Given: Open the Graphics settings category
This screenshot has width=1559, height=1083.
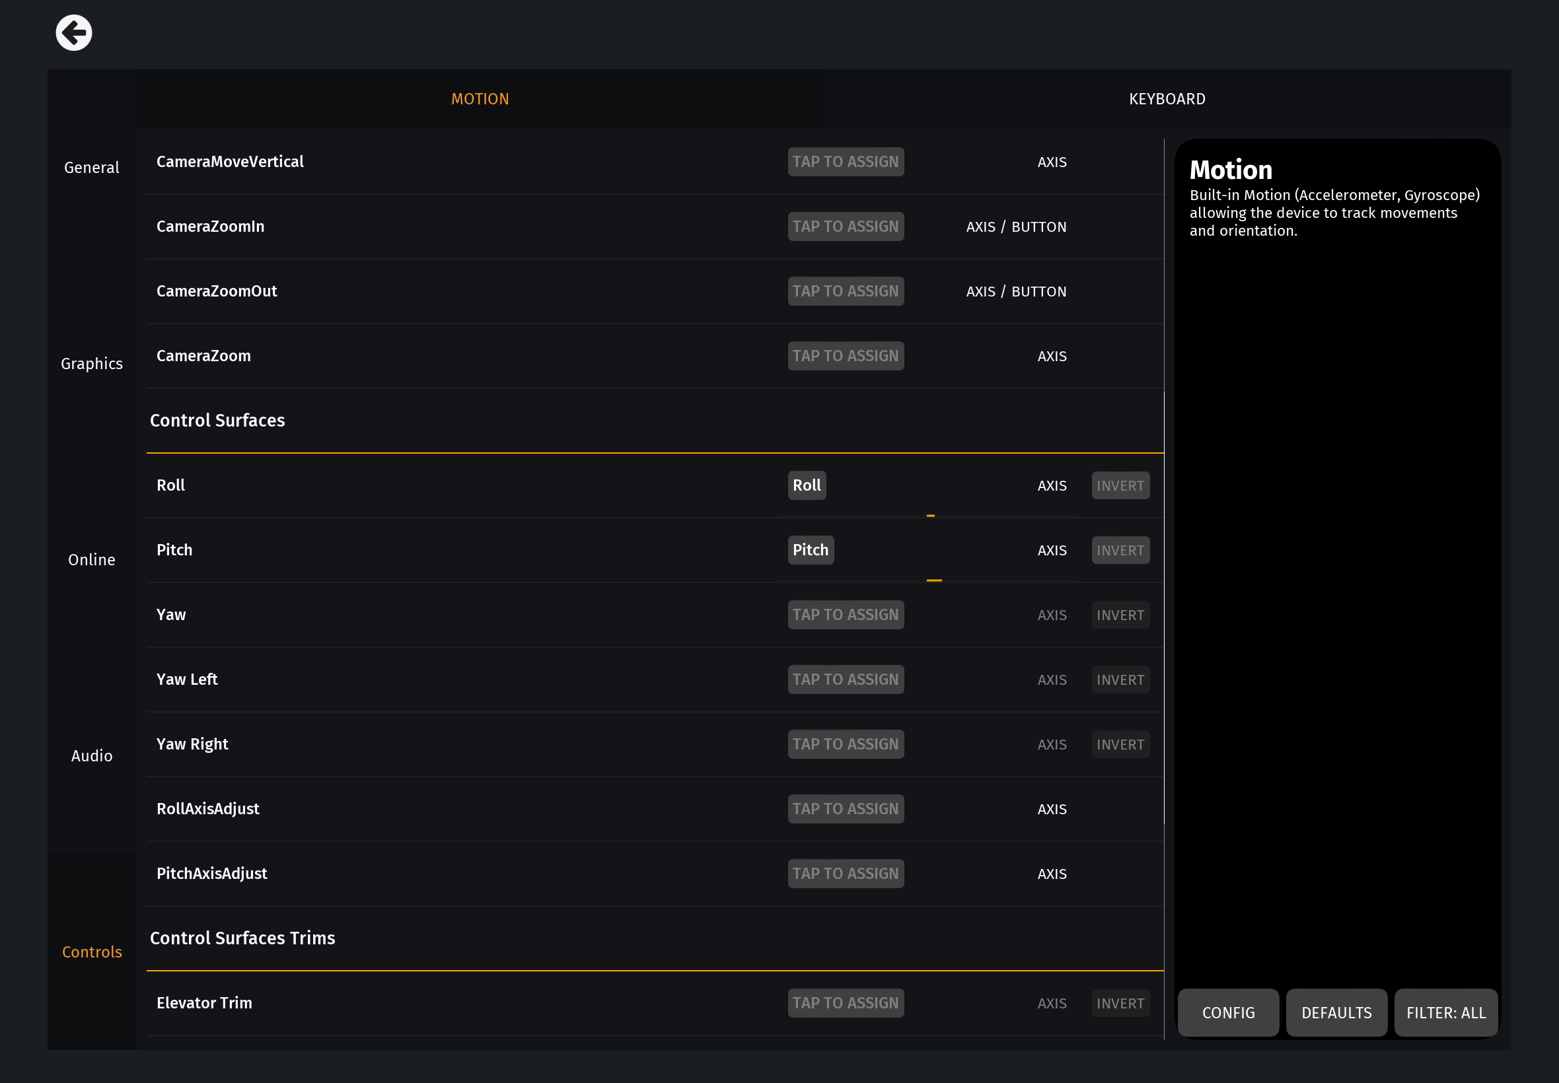Looking at the screenshot, I should [92, 364].
